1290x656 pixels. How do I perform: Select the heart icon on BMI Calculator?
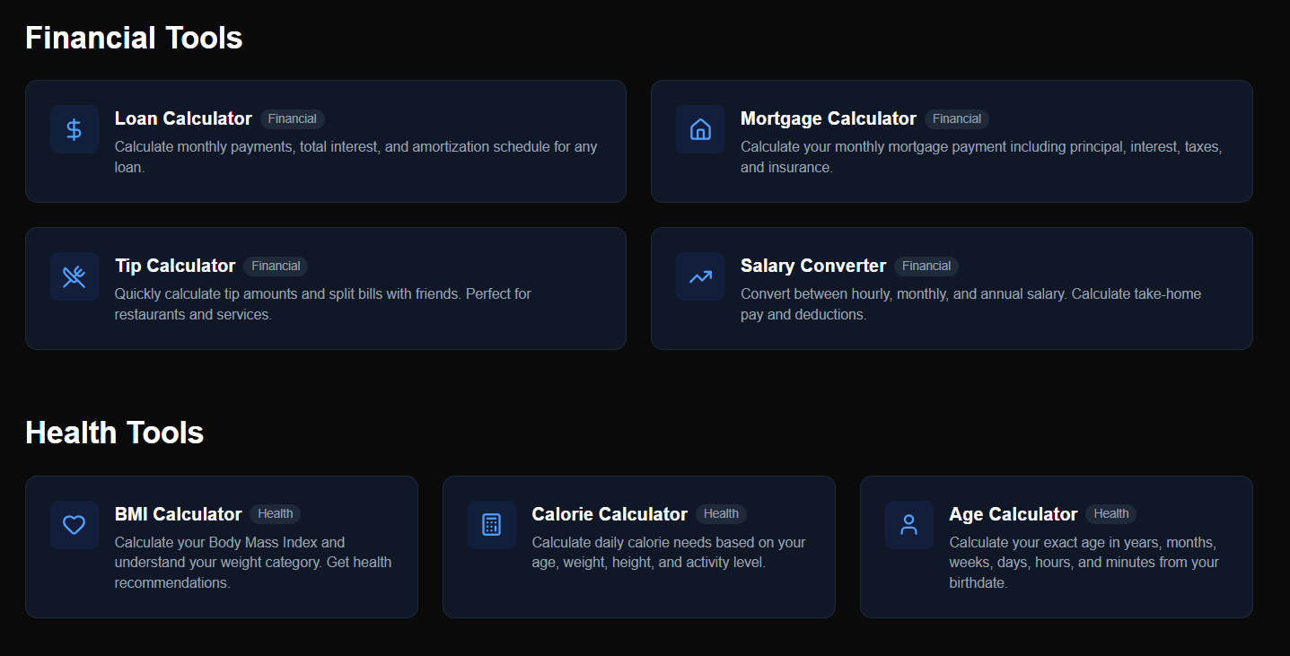tap(74, 524)
